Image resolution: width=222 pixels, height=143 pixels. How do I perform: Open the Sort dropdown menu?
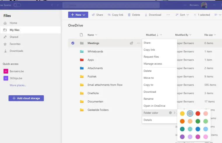[182, 15]
